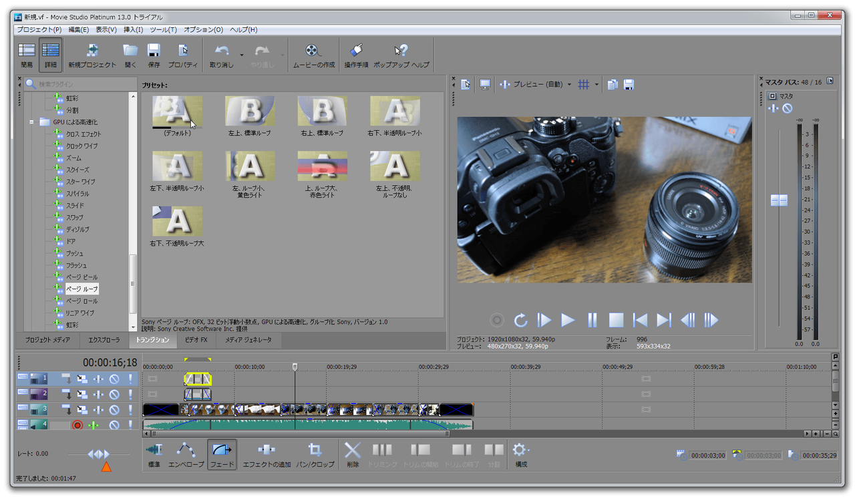Open the 挿入(I) menu
Image resolution: width=855 pixels, height=497 pixels.
click(x=133, y=29)
